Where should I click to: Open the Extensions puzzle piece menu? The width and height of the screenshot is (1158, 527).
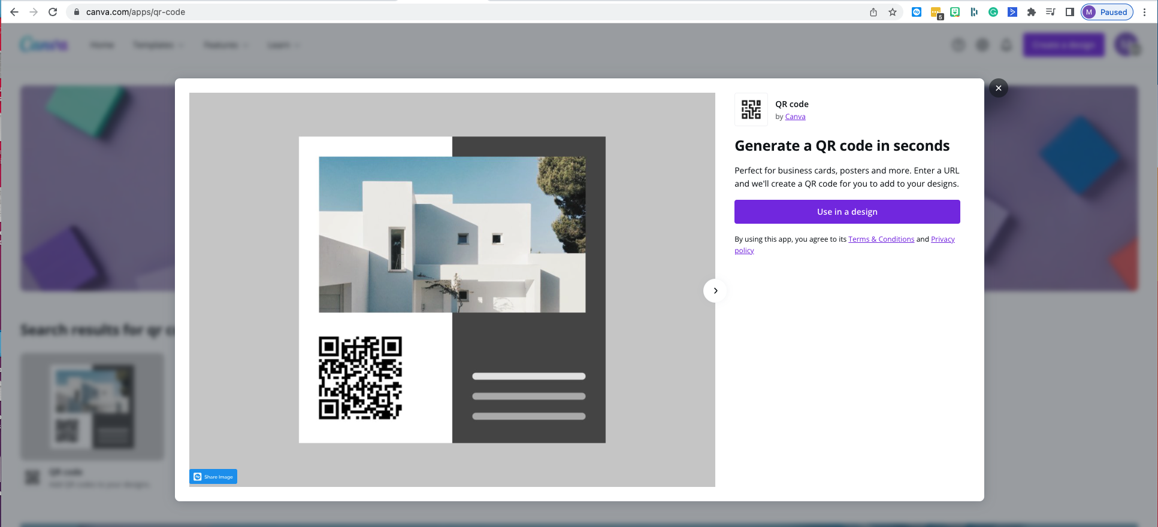tap(1032, 12)
